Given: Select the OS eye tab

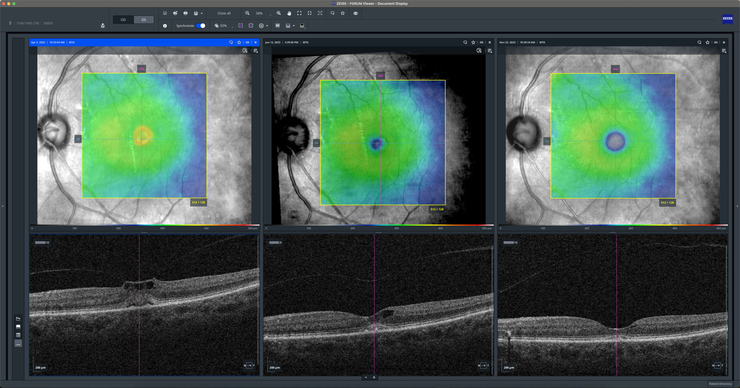Looking at the screenshot, I should pos(144,20).
